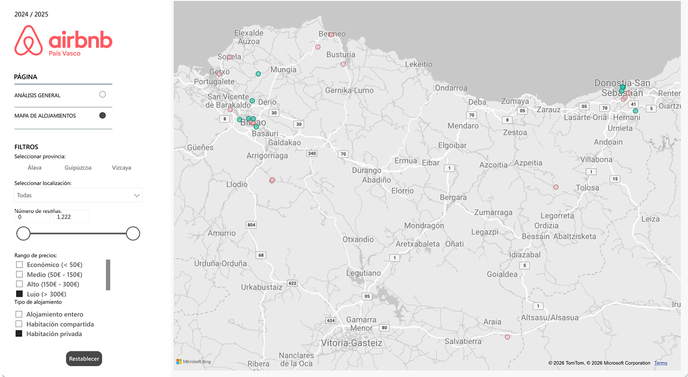Select the ANÁLISIS GENERAL page

pyautogui.click(x=102, y=94)
